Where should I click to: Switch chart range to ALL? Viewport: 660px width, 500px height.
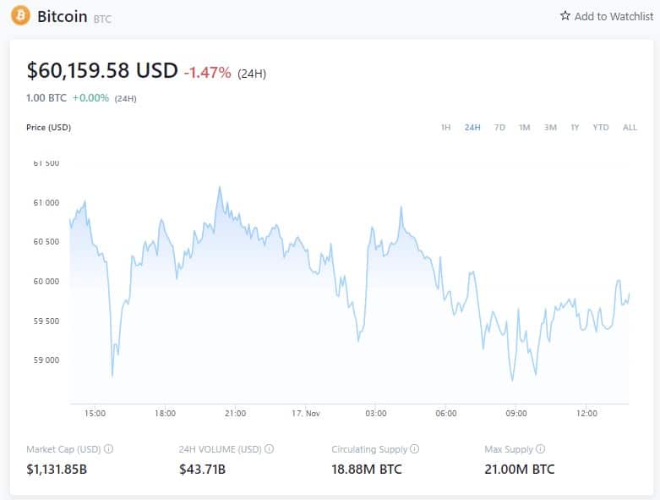(x=630, y=127)
